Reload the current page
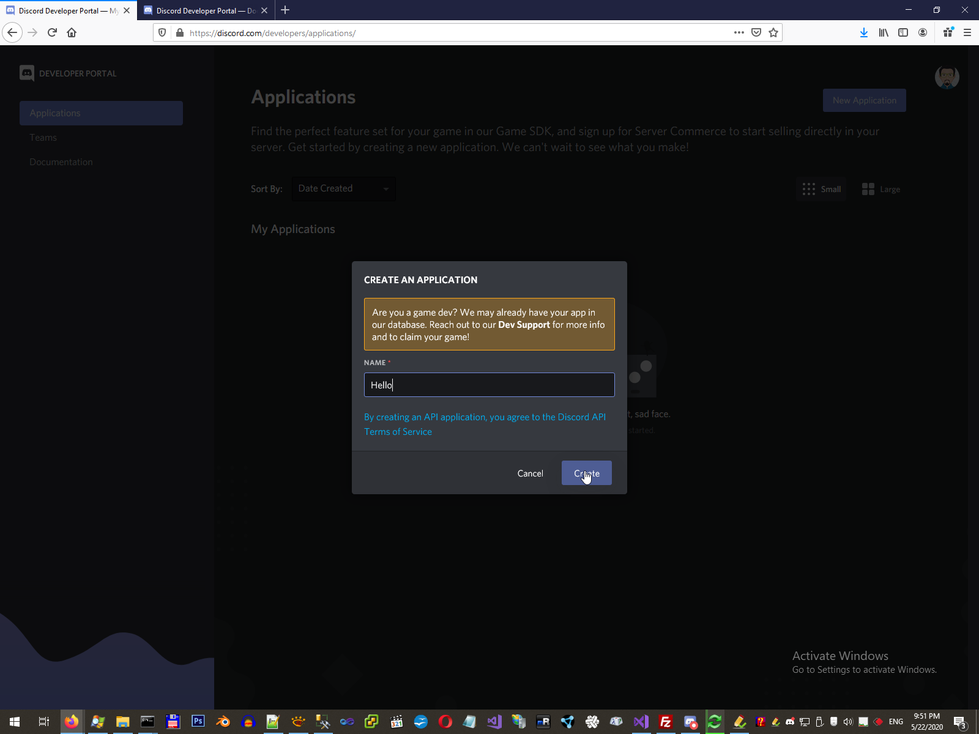Viewport: 979px width, 734px height. pos(52,32)
